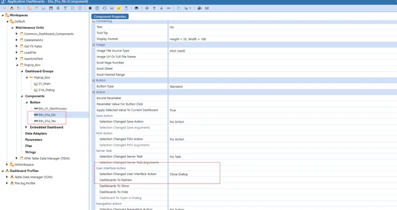This screenshot has width=397, height=210.
Task: Click the dark window component toolbar icon
Action: click(x=51, y=8)
